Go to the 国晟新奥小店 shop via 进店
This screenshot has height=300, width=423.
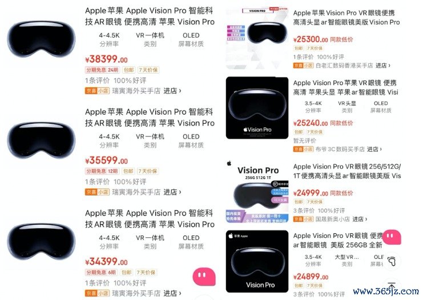360,219
